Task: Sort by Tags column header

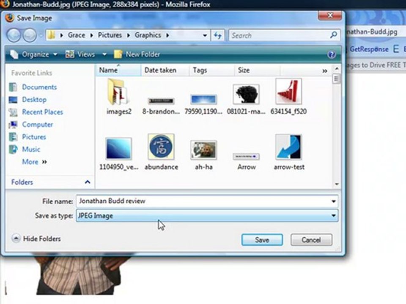Action: click(x=211, y=70)
